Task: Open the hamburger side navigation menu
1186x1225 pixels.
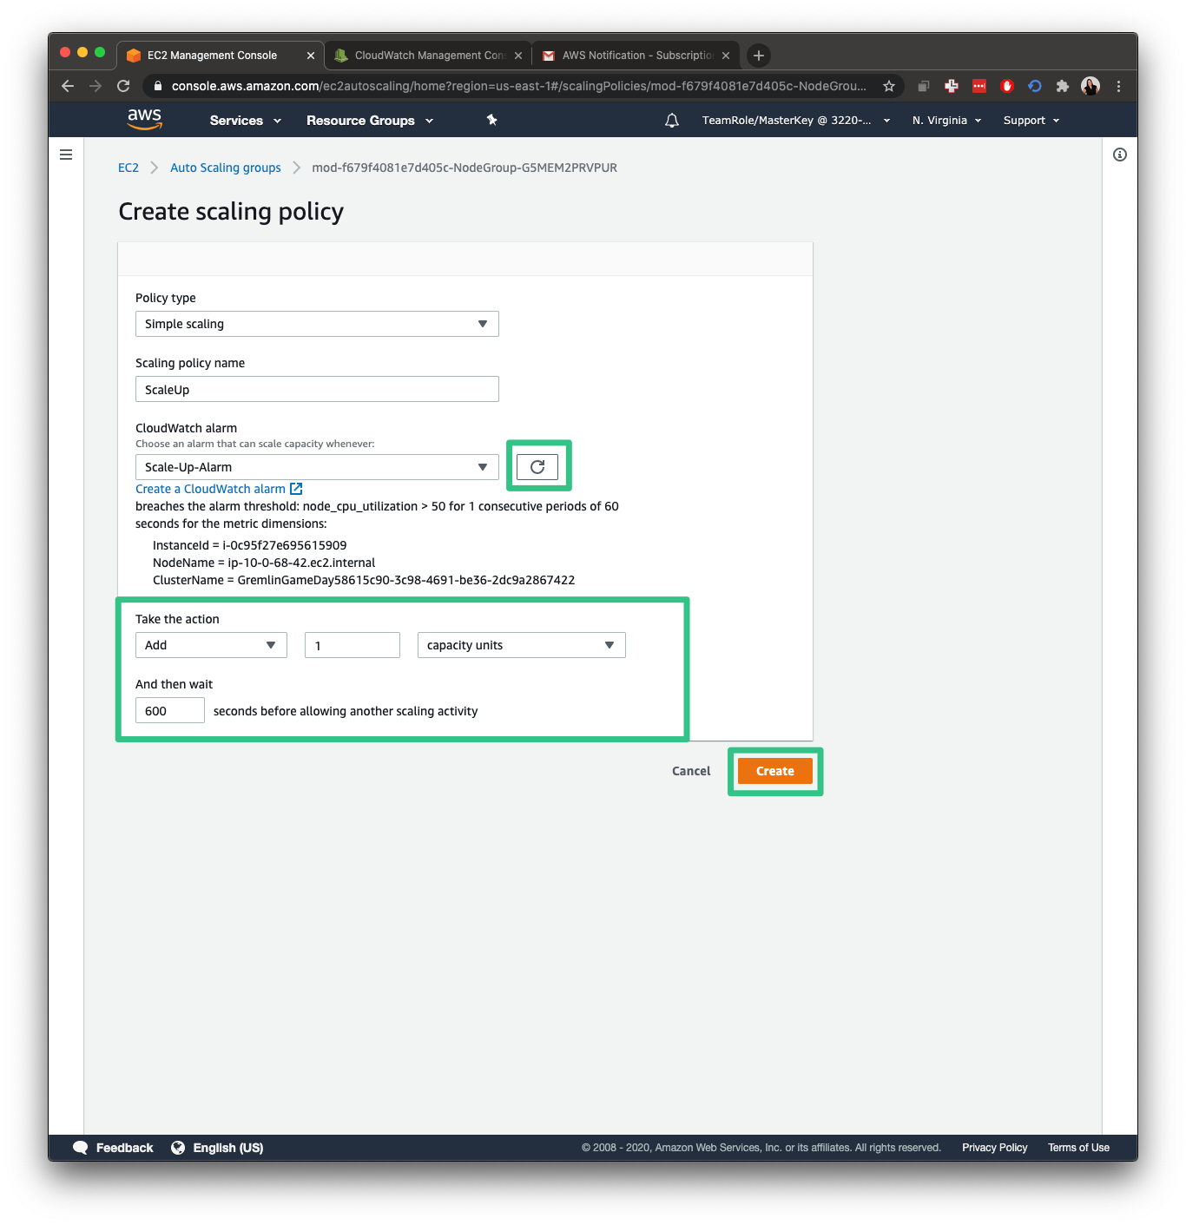Action: 66,155
